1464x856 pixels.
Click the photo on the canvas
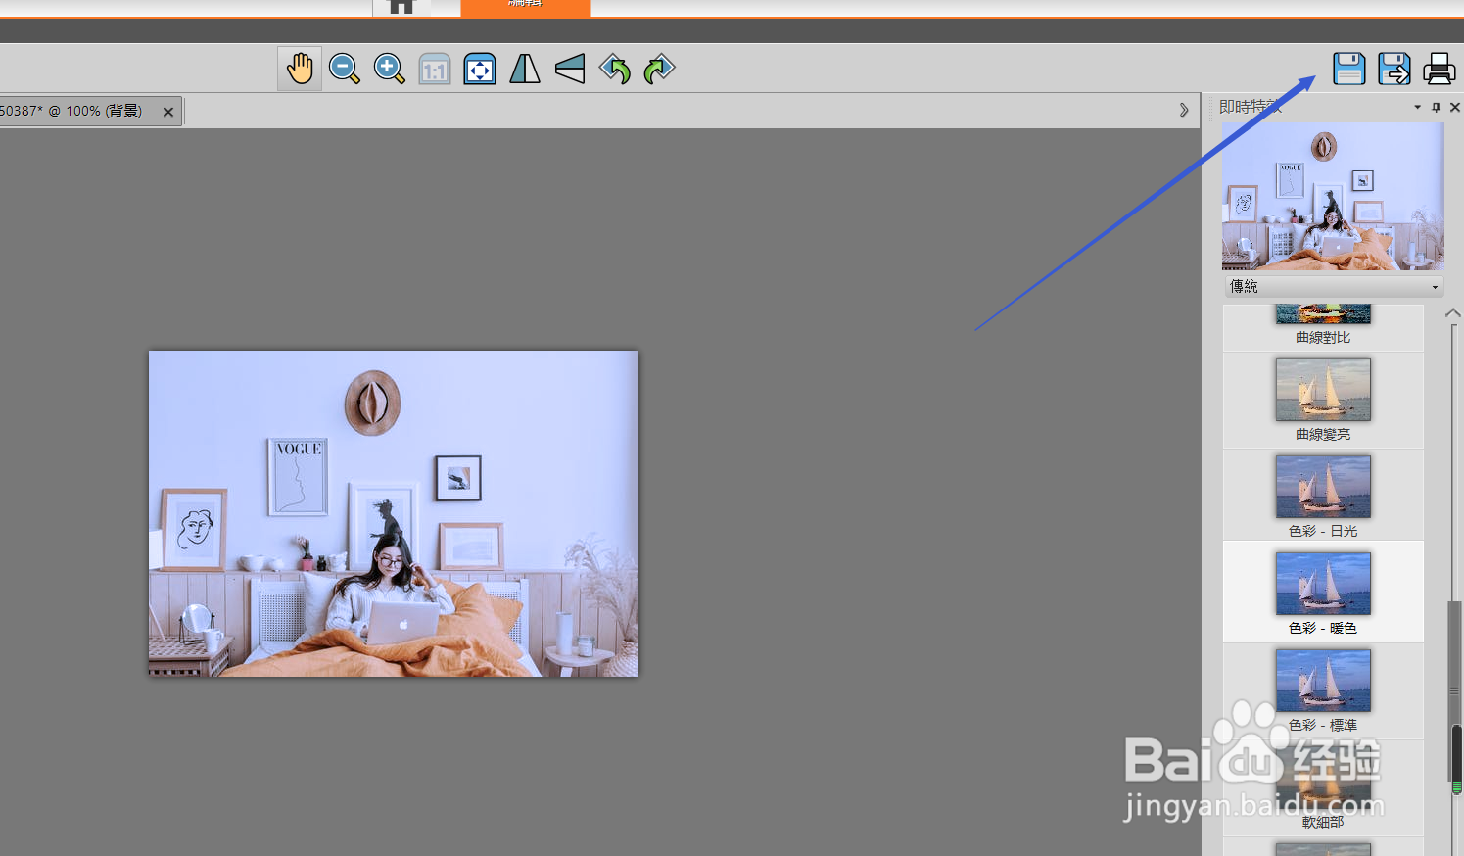pyautogui.click(x=393, y=513)
